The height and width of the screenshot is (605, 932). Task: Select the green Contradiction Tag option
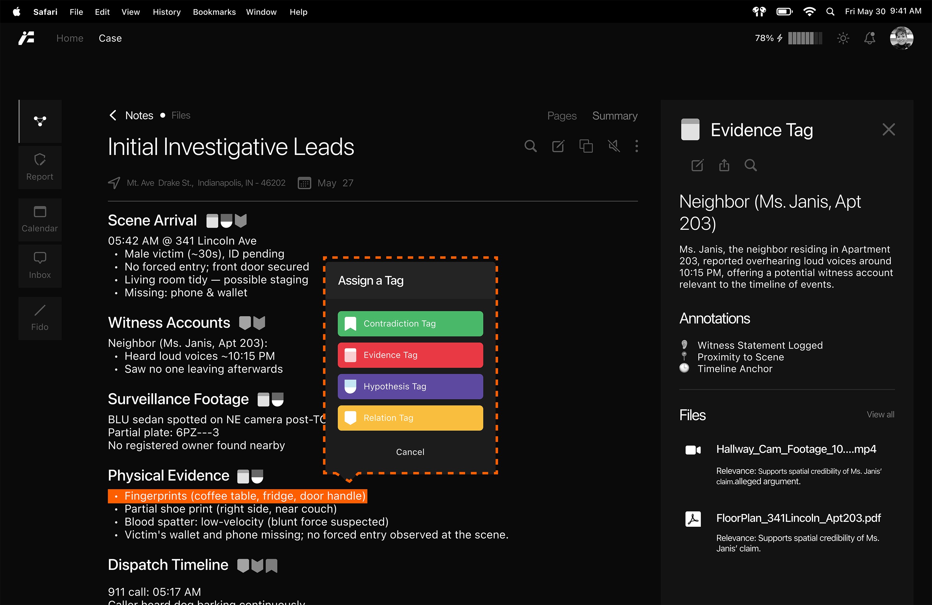point(410,323)
